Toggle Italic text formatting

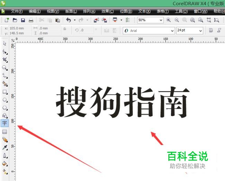click(219, 30)
